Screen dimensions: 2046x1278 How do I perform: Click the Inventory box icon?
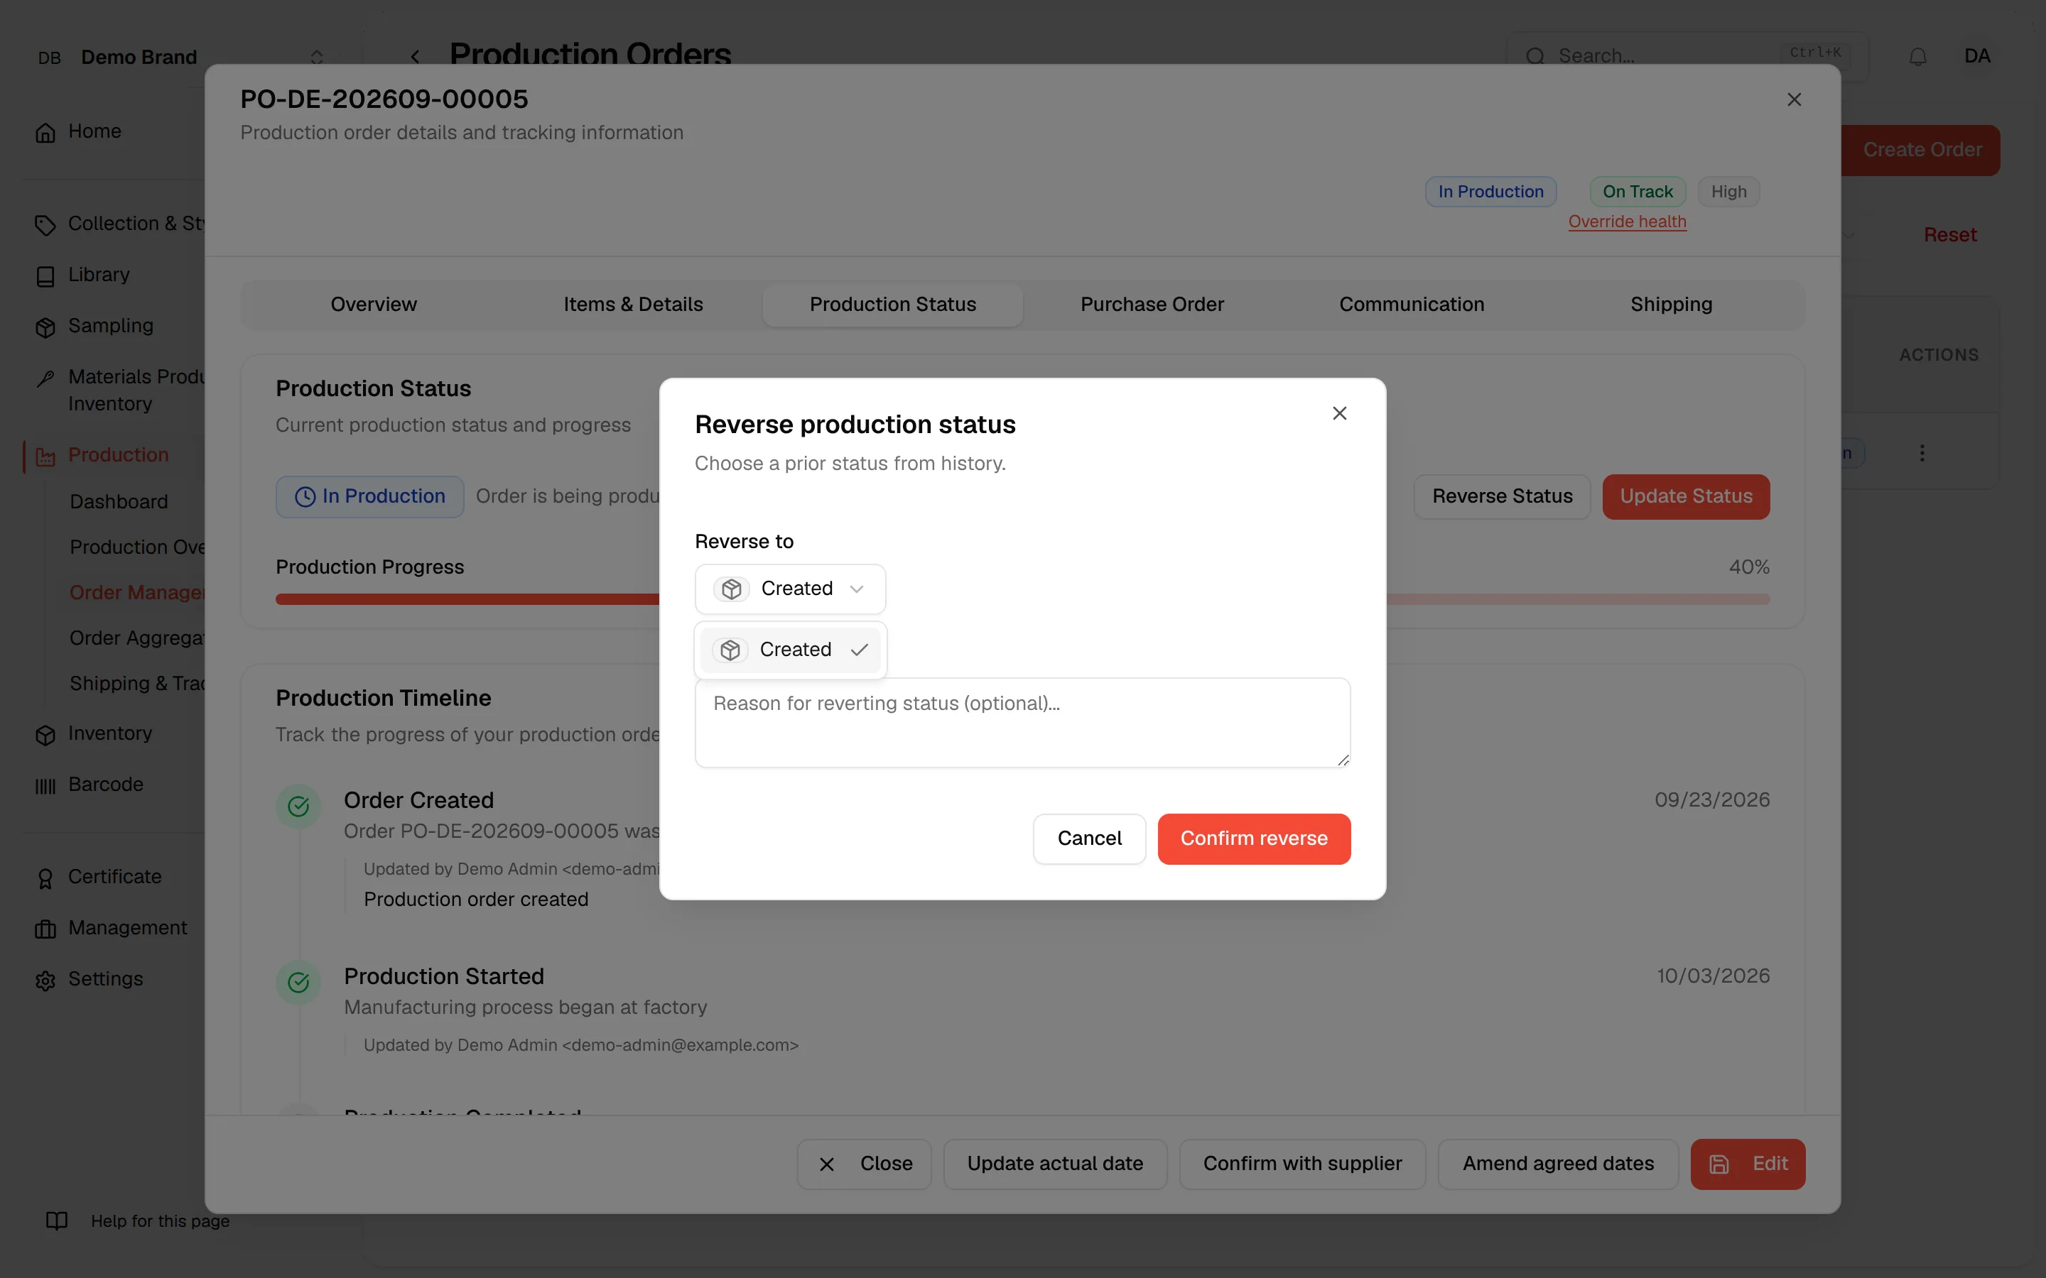tap(45, 735)
